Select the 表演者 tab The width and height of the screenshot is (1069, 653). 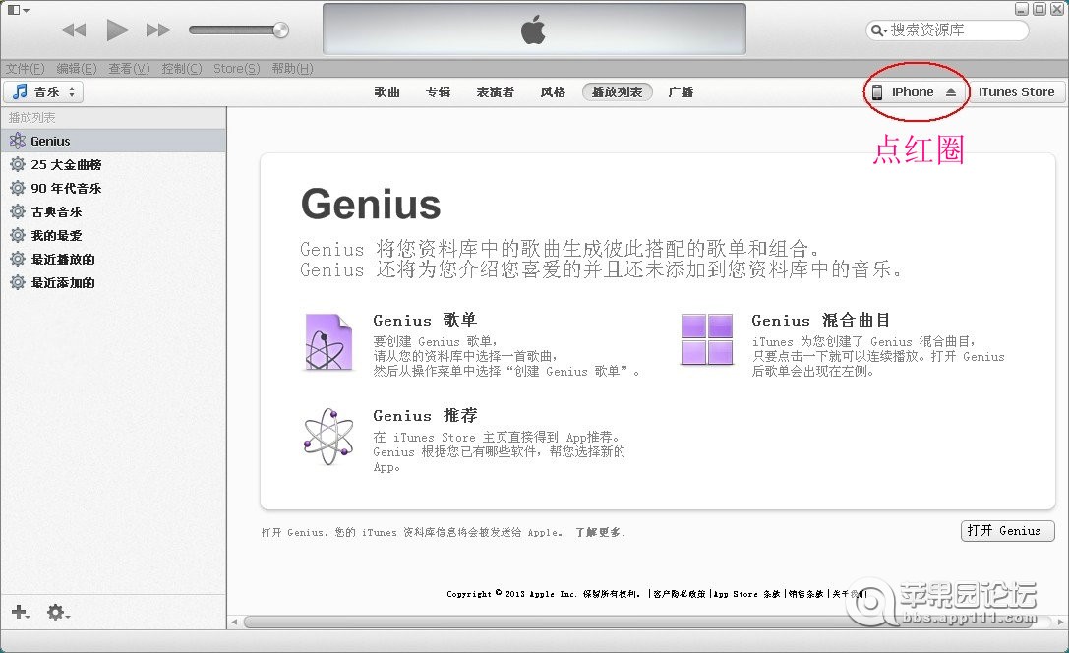495,92
